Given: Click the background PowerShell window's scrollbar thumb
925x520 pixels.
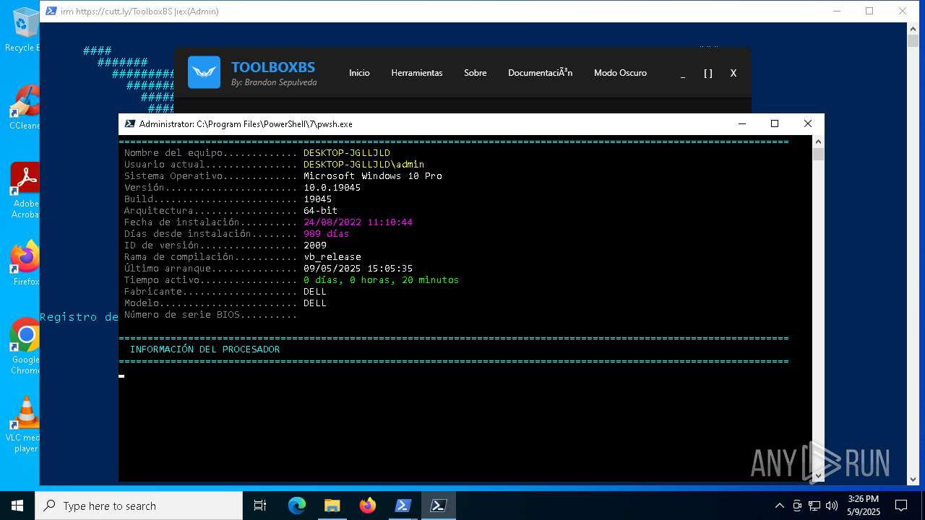Looking at the screenshot, I should coord(913,40).
